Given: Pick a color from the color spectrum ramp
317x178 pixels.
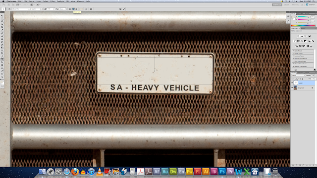Looking at the screenshot, I should (303, 26).
